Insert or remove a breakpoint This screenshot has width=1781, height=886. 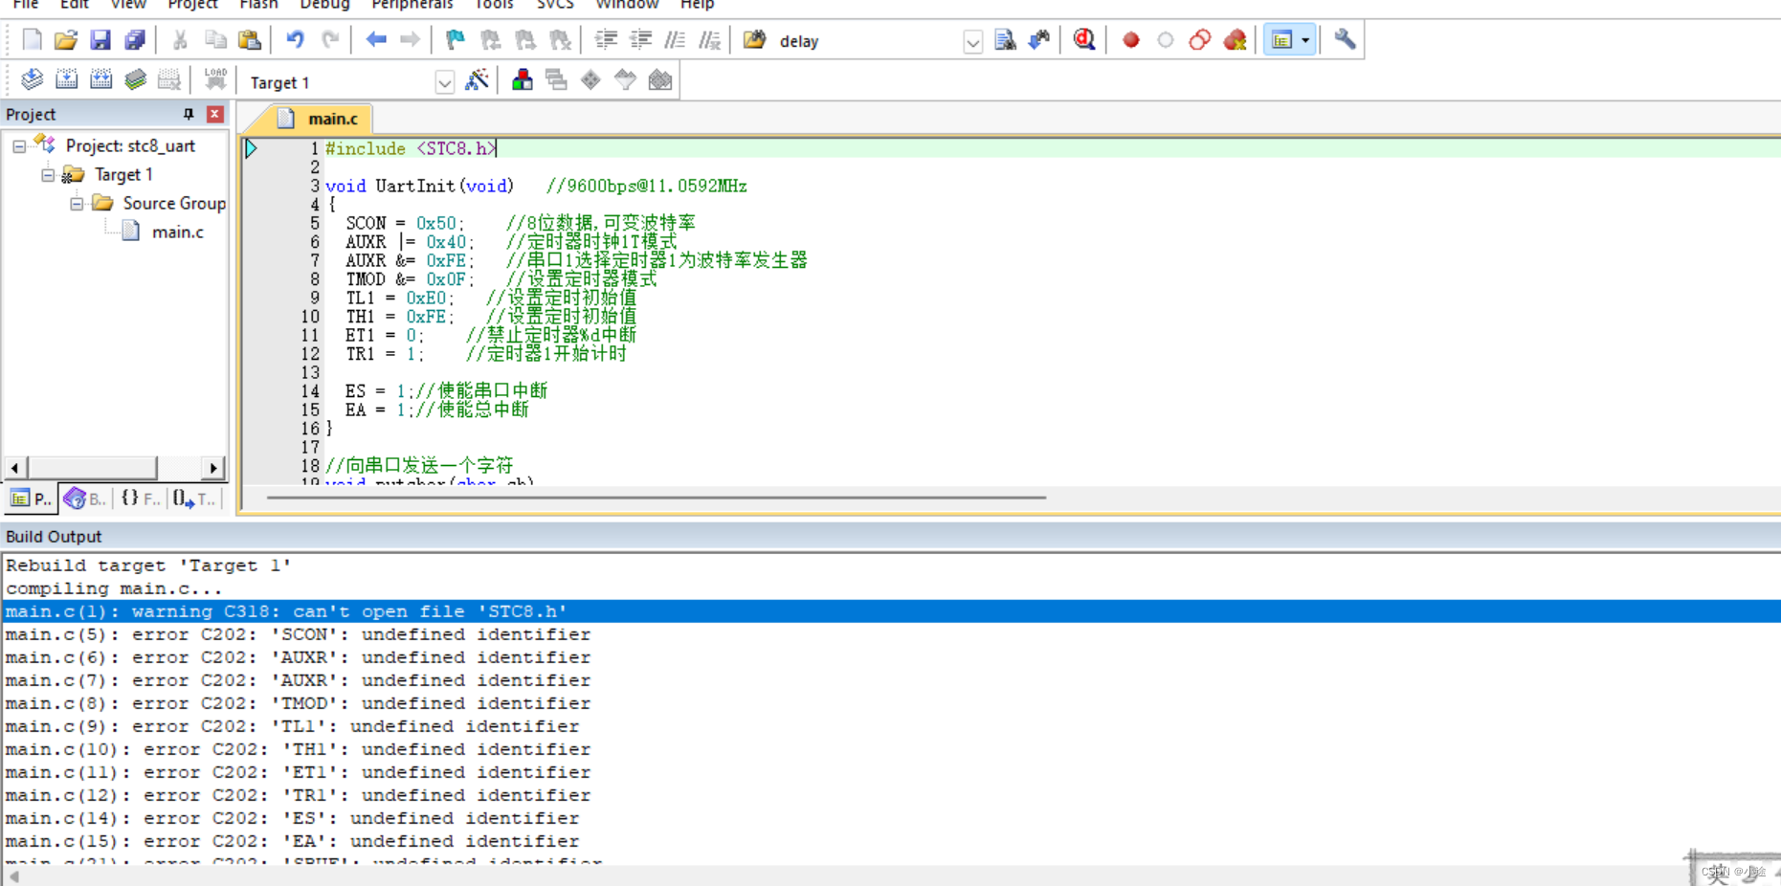[1129, 39]
